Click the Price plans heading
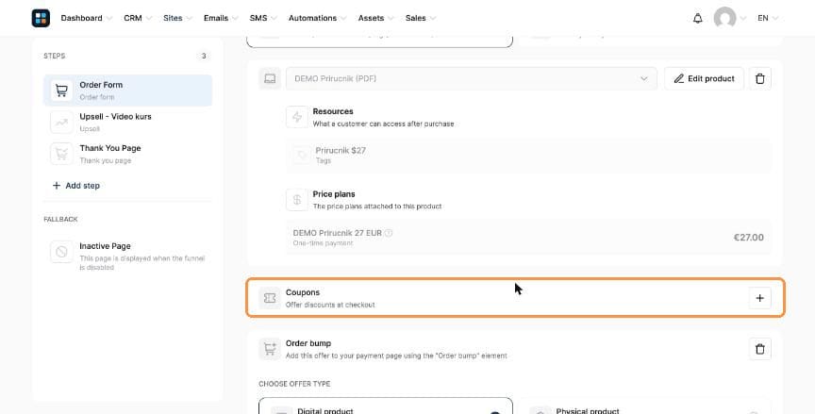 tap(334, 193)
